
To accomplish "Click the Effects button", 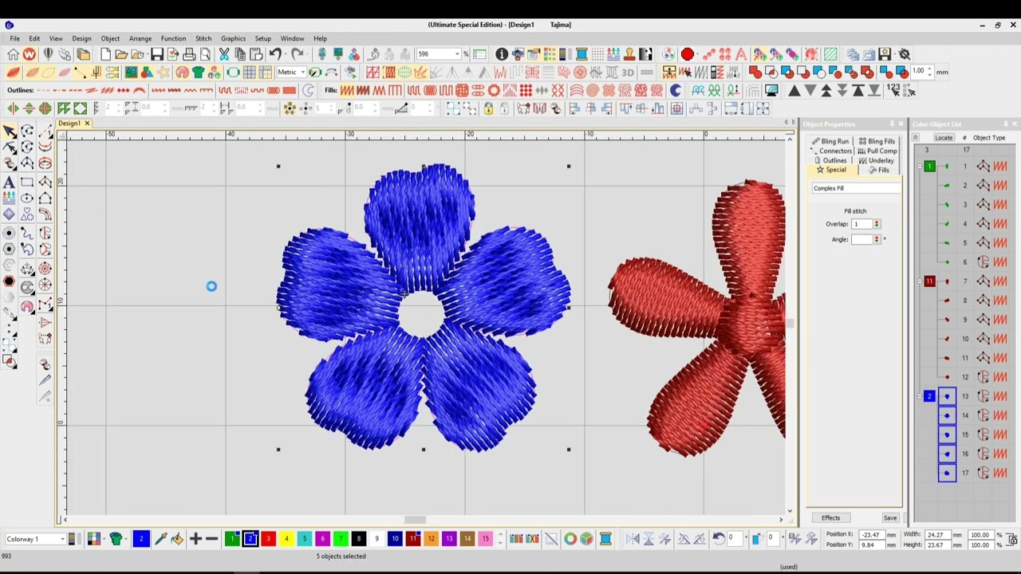I will (x=831, y=518).
